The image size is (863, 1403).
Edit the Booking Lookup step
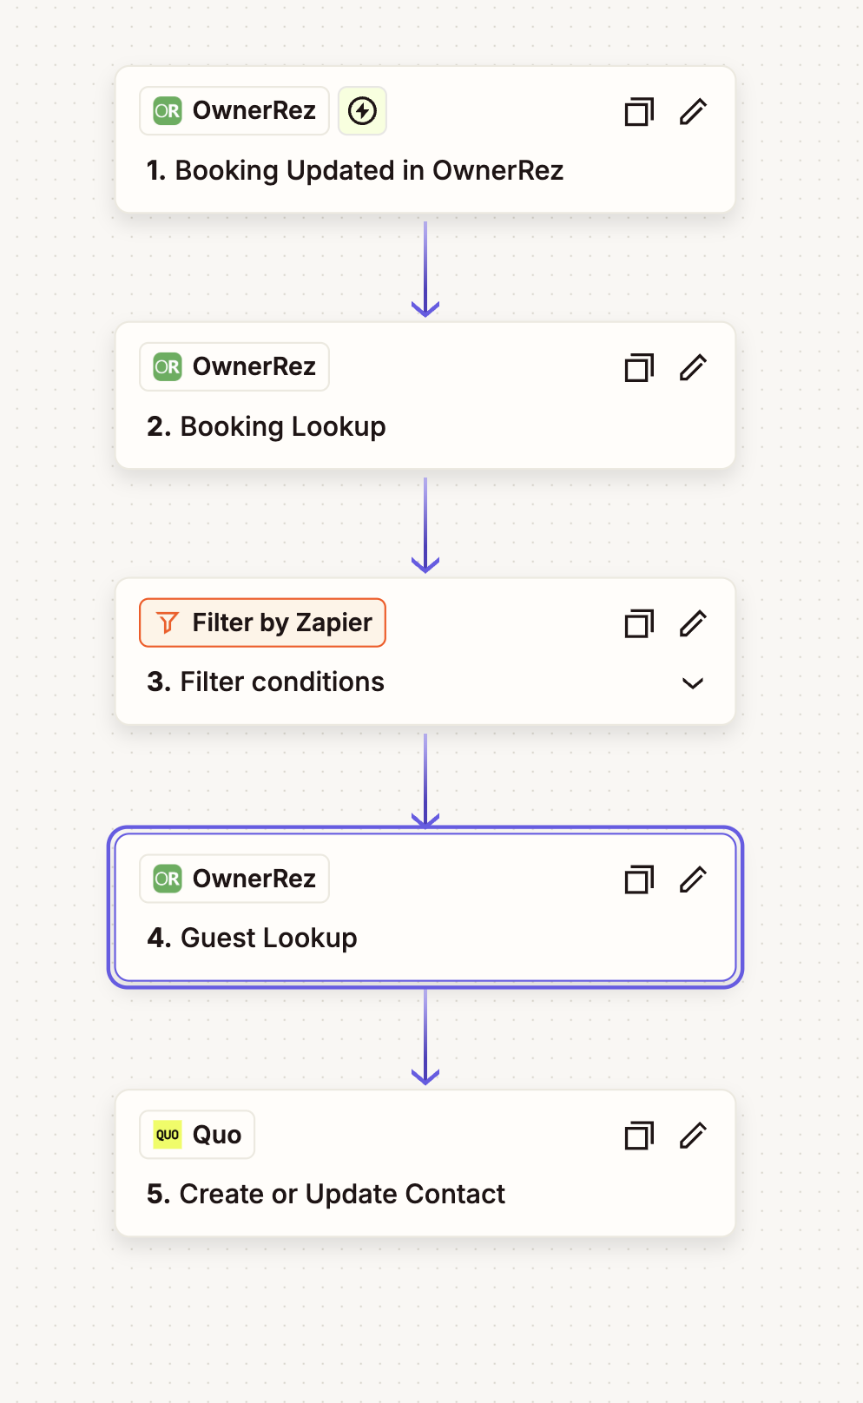(693, 368)
